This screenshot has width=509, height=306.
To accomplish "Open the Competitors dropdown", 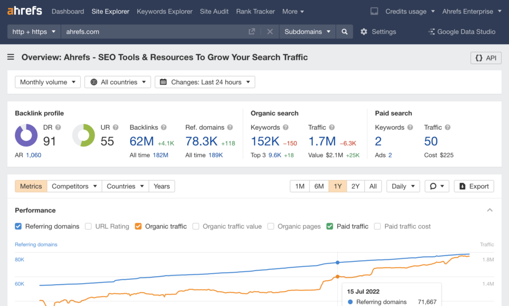I will [75, 186].
